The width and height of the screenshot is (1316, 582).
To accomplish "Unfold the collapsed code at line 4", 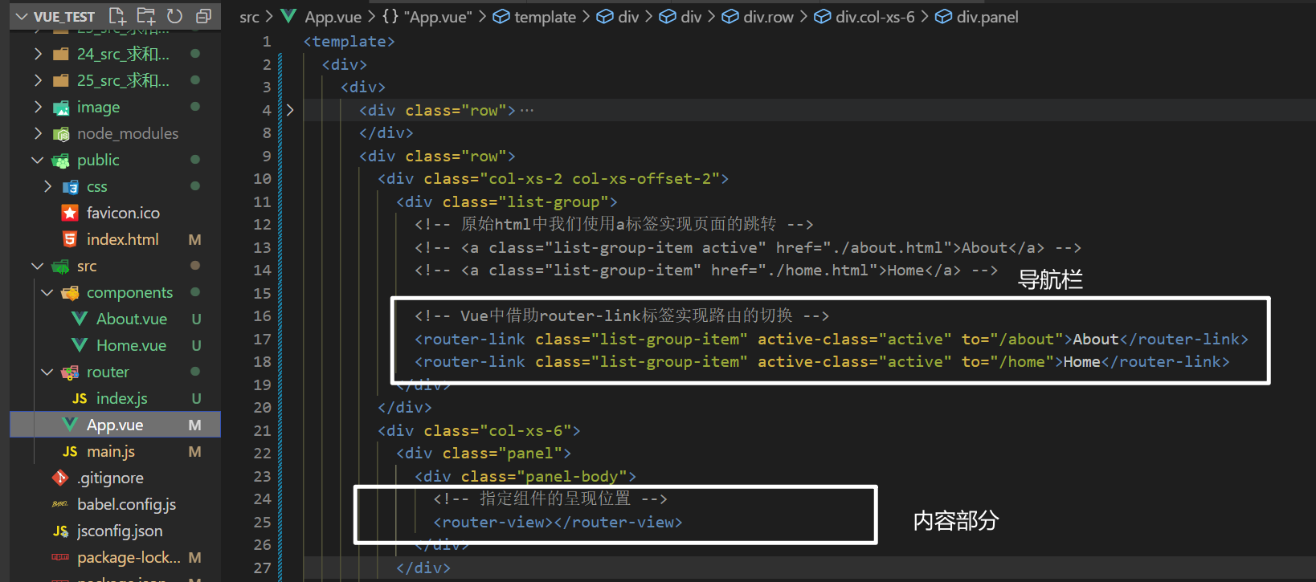I will point(290,110).
